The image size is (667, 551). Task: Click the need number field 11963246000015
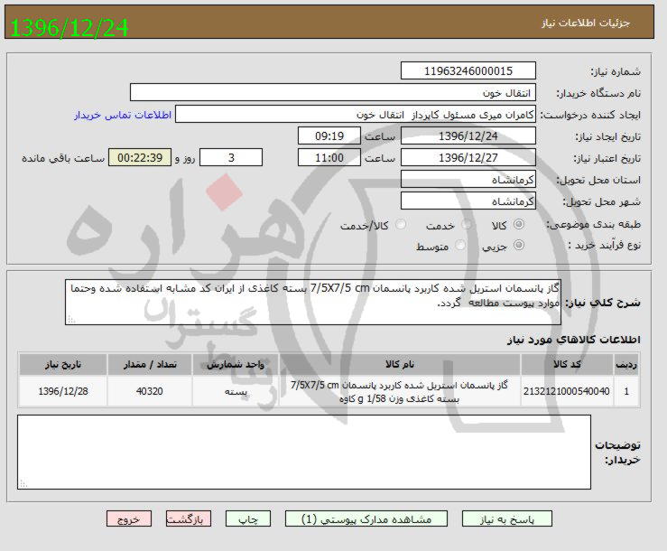tap(468, 70)
